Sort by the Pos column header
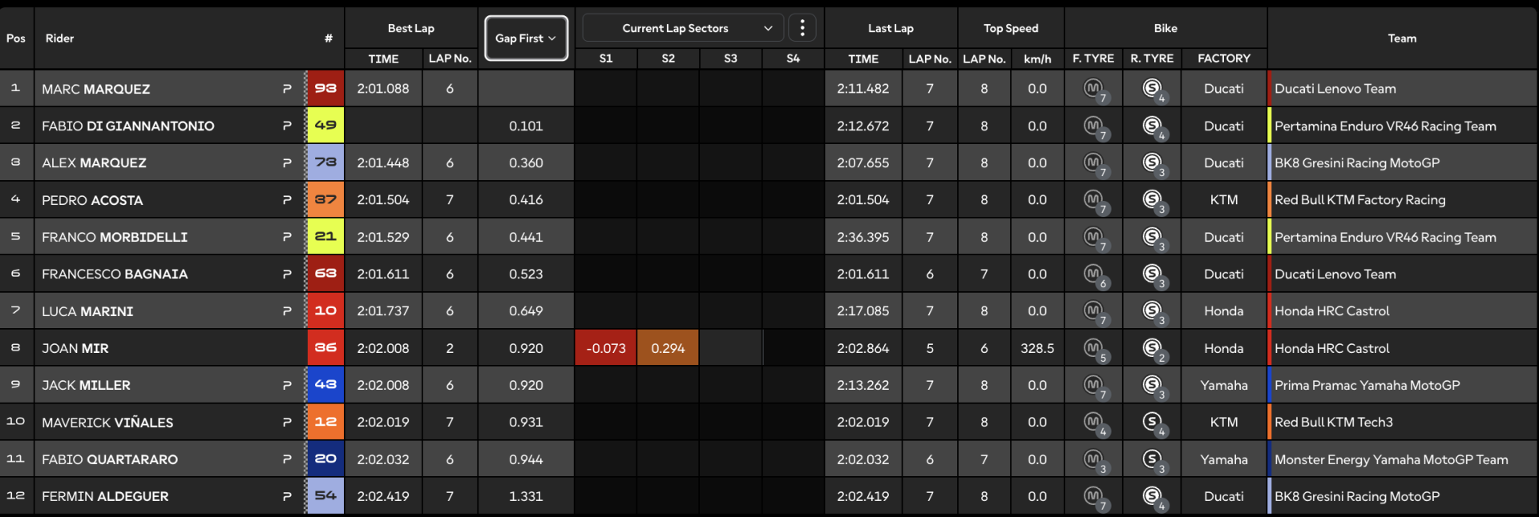The image size is (1539, 517). pos(16,38)
